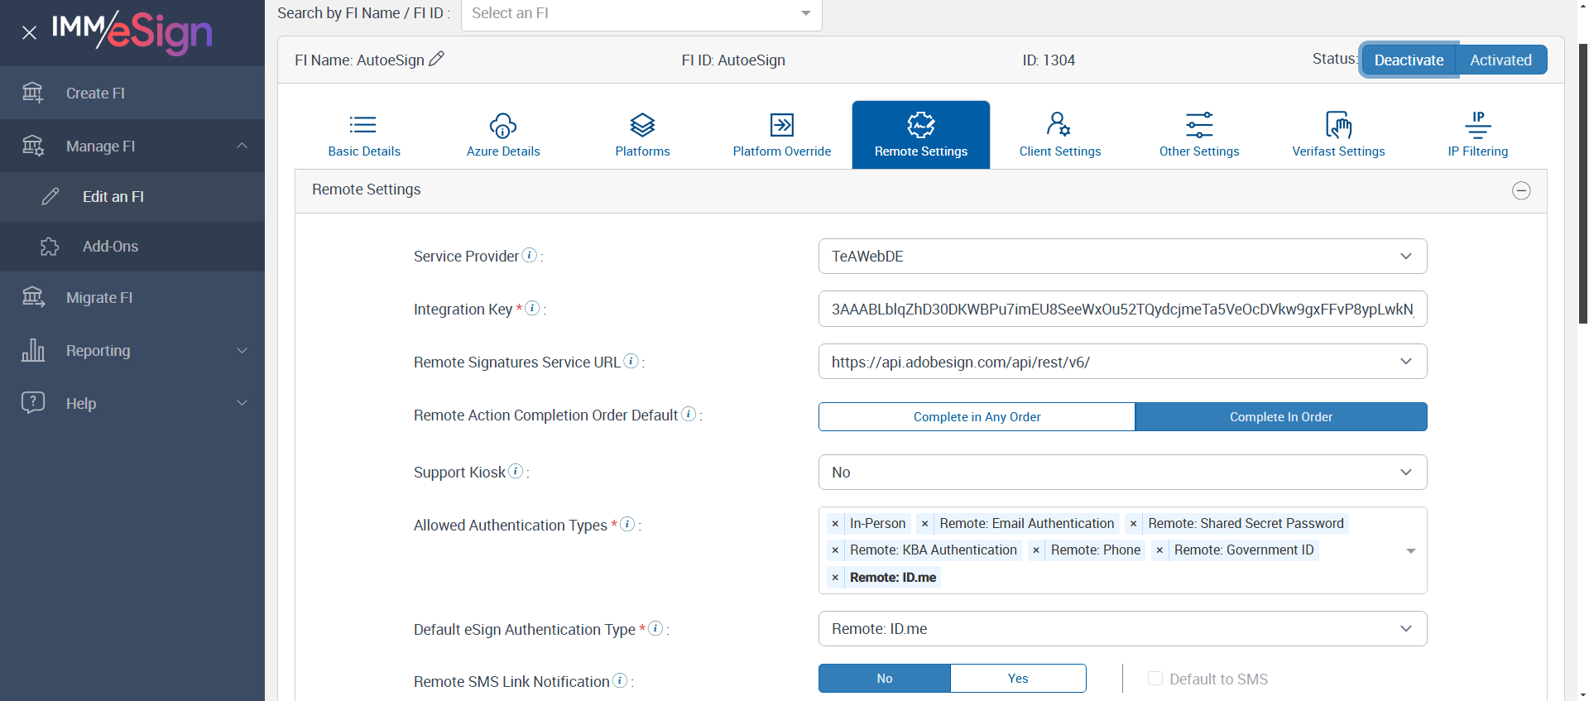Switch to the Client Settings tab

[x=1060, y=135]
